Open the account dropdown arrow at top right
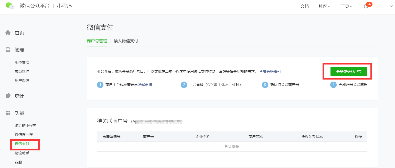 click(x=391, y=6)
